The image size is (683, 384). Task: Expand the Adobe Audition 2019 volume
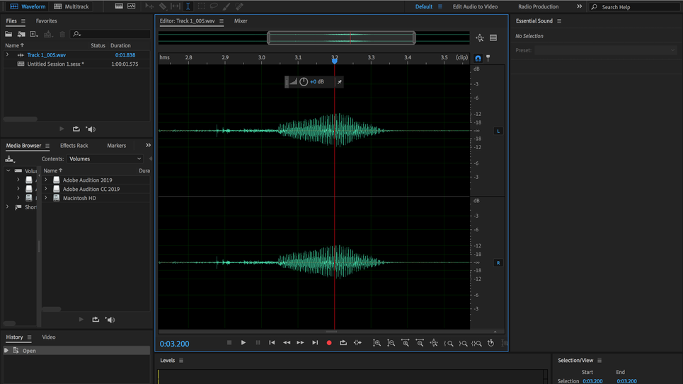pyautogui.click(x=46, y=180)
